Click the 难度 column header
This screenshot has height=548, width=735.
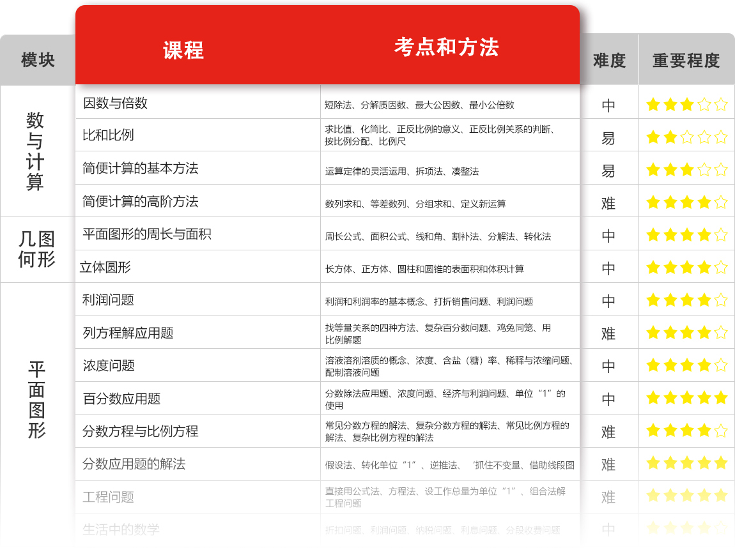[x=609, y=61]
